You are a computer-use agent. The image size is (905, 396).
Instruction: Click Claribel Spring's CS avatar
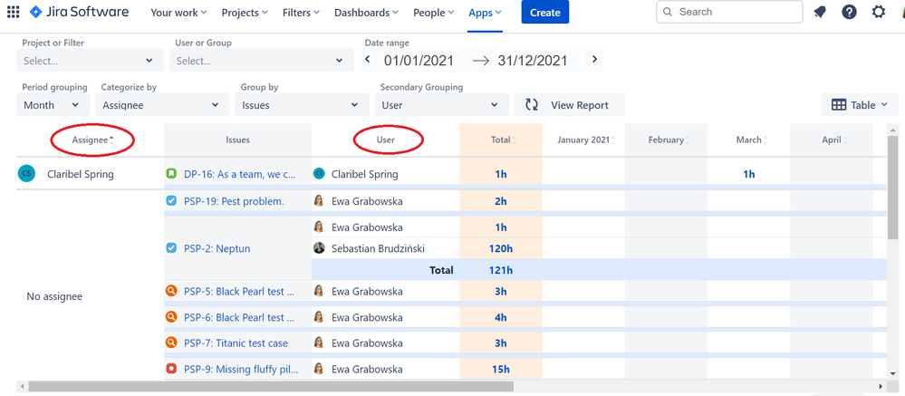click(26, 174)
